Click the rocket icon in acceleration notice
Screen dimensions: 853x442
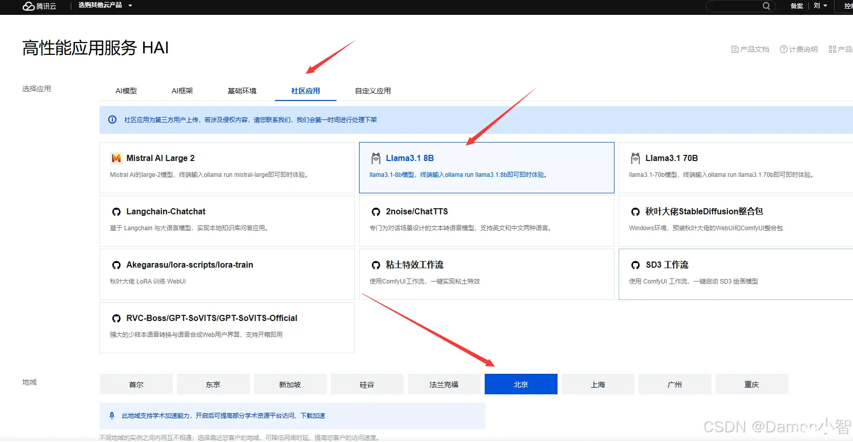click(112, 416)
